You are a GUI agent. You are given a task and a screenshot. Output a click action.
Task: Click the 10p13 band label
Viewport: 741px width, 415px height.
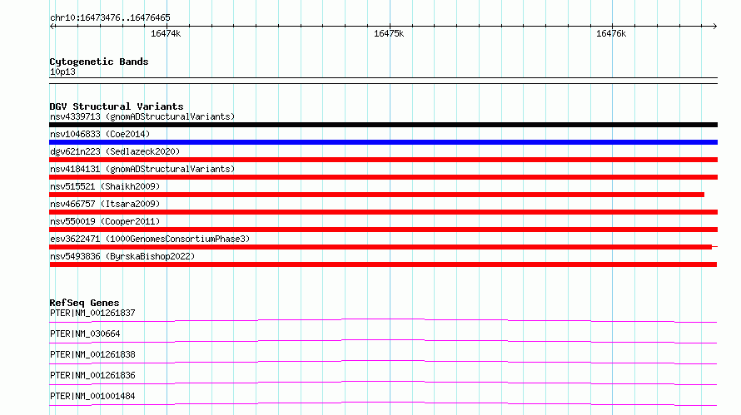coord(62,72)
